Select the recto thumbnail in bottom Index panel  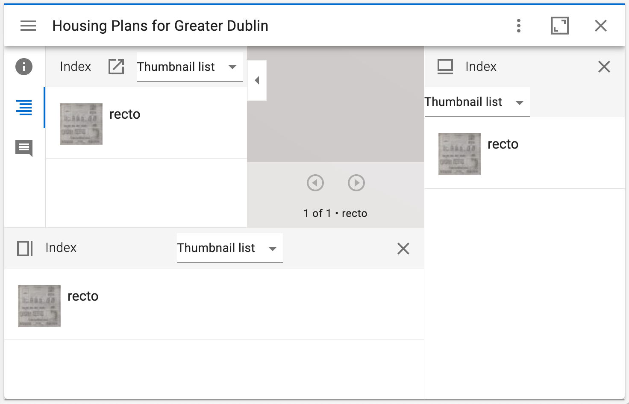pyautogui.click(x=39, y=306)
